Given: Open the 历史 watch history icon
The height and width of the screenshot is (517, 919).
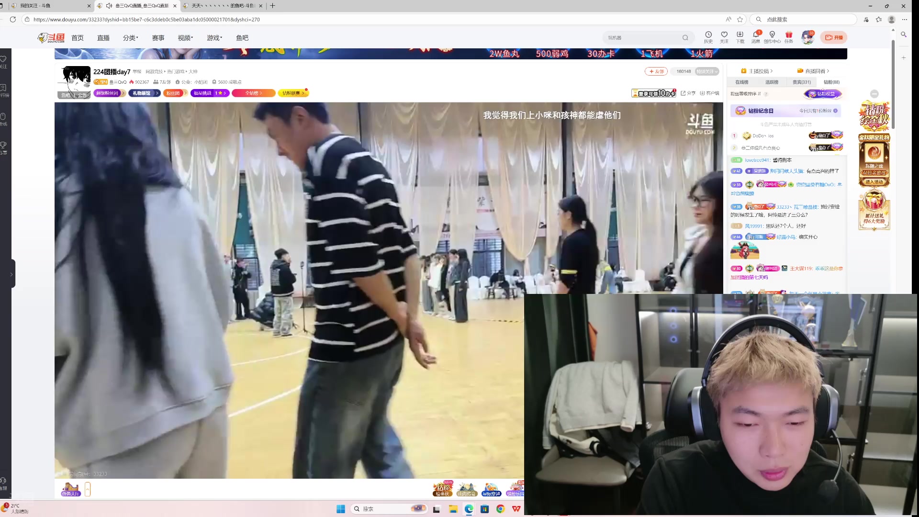Looking at the screenshot, I should [708, 35].
